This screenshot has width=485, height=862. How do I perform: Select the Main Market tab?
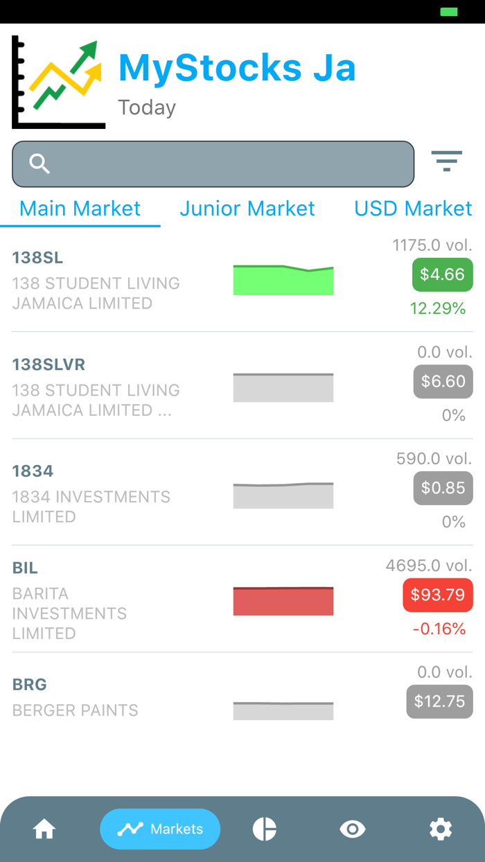pyautogui.click(x=80, y=208)
